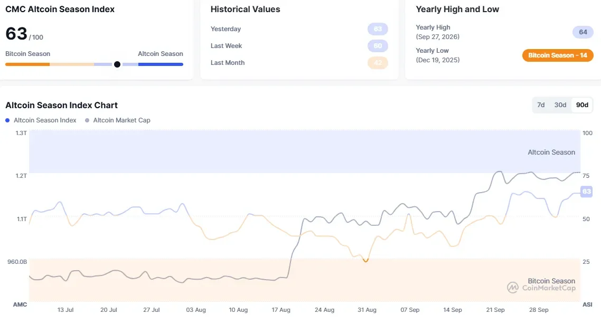The height and width of the screenshot is (324, 601).
Task: Click the current value label 63 at the chart's right edge
Action: pos(586,192)
